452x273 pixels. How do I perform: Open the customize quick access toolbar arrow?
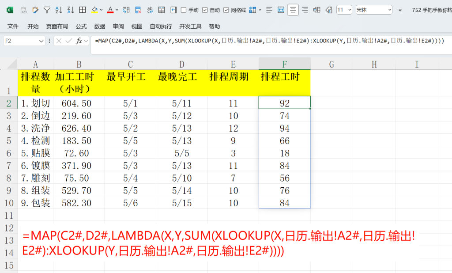click(x=400, y=10)
